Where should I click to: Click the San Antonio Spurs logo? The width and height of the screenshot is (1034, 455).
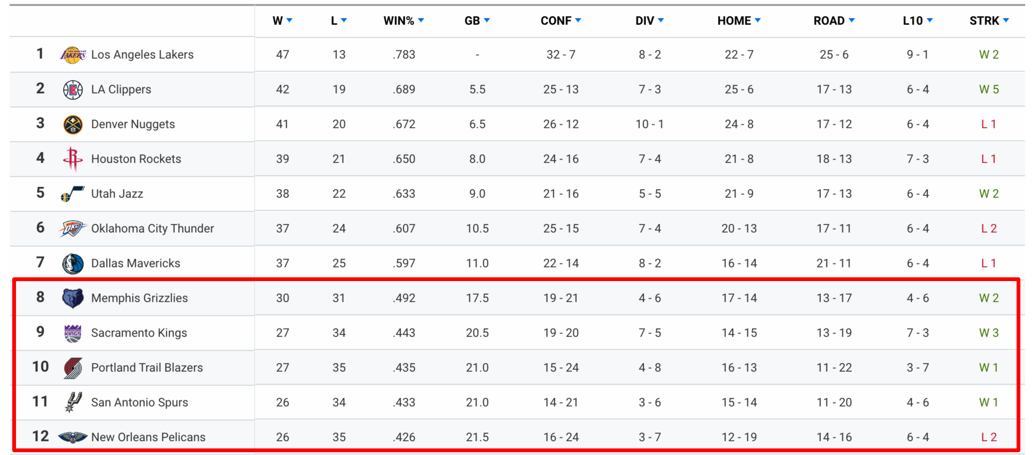tap(73, 402)
